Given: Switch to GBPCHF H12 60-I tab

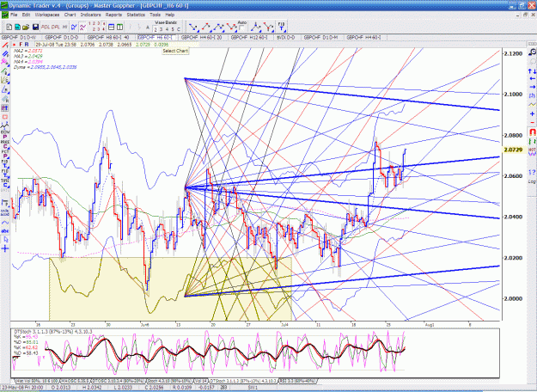Looking at the screenshot, I should pos(250,37).
